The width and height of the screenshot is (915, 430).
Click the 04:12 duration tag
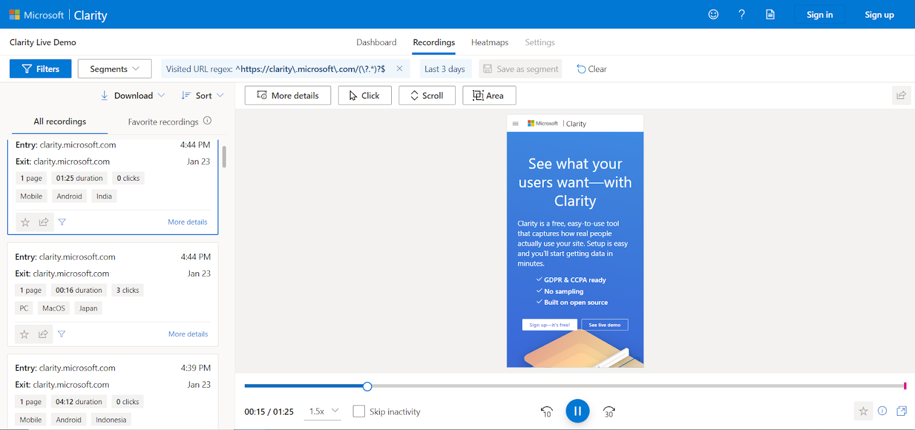[x=79, y=402]
